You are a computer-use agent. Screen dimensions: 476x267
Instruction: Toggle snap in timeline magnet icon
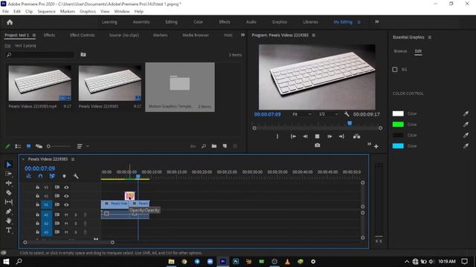tap(40, 176)
